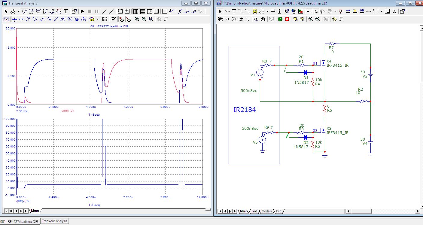The image size is (423, 225).
Task: Select Main tab in schematic window
Action: click(x=244, y=211)
